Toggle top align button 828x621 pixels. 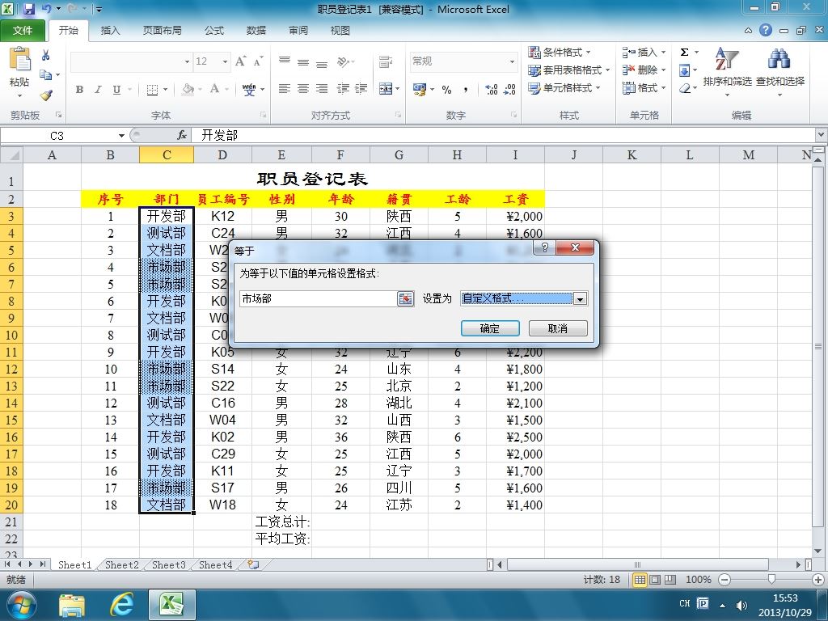[284, 61]
